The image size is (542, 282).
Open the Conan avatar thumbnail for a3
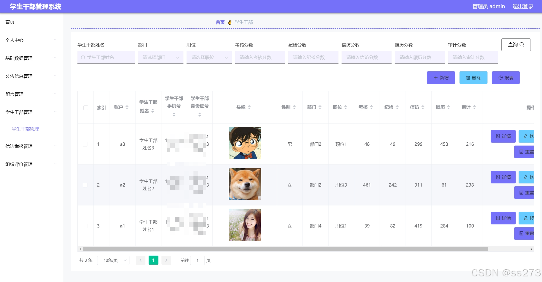click(x=245, y=143)
